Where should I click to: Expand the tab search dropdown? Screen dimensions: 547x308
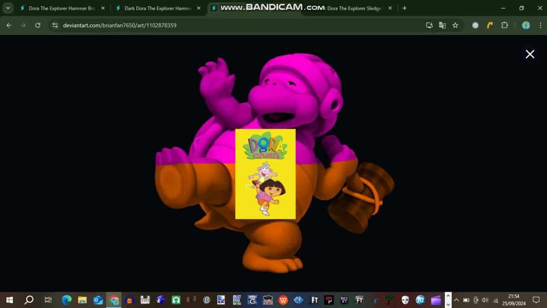coord(8,8)
